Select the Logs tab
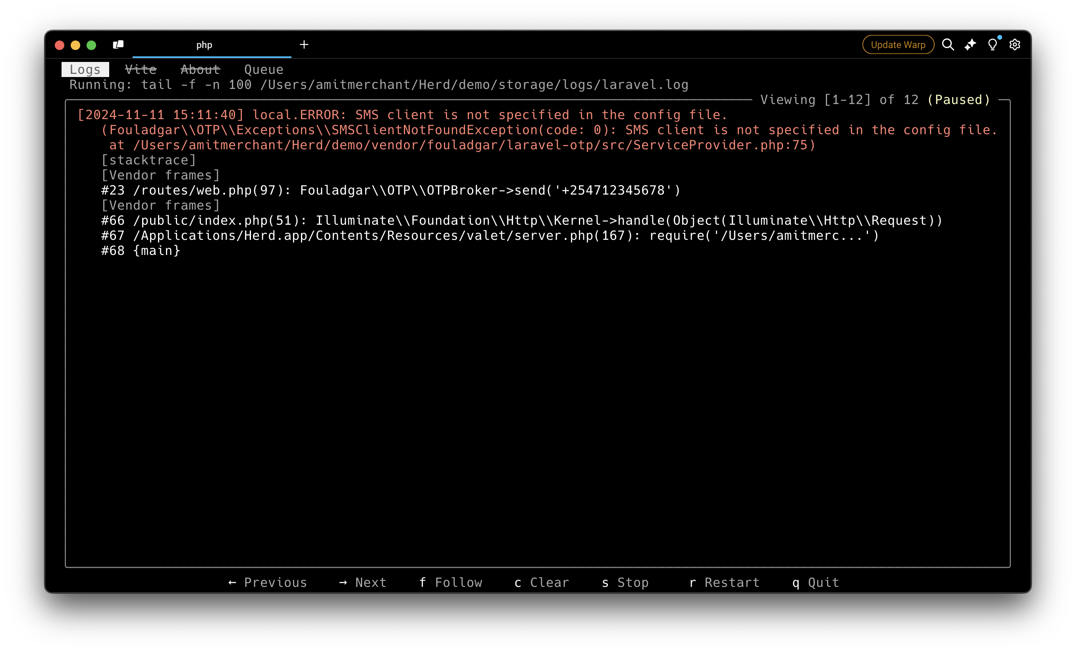This screenshot has height=652, width=1076. (x=85, y=69)
